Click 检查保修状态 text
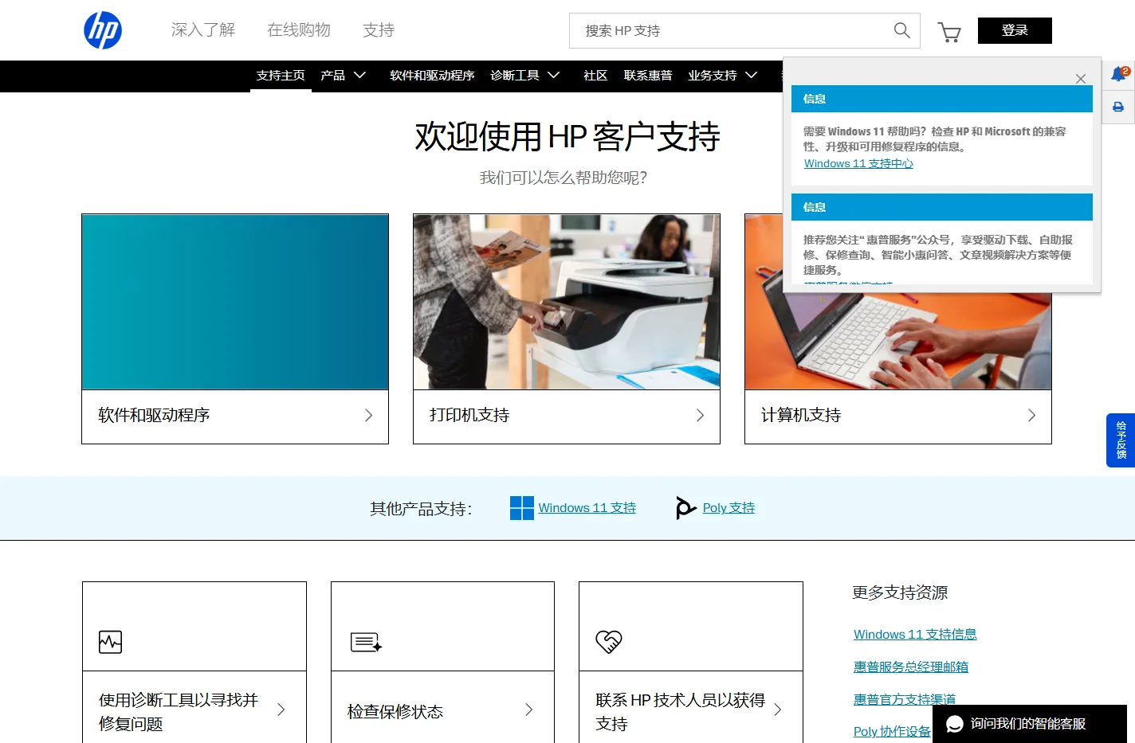Image resolution: width=1135 pixels, height=743 pixels. coord(395,711)
